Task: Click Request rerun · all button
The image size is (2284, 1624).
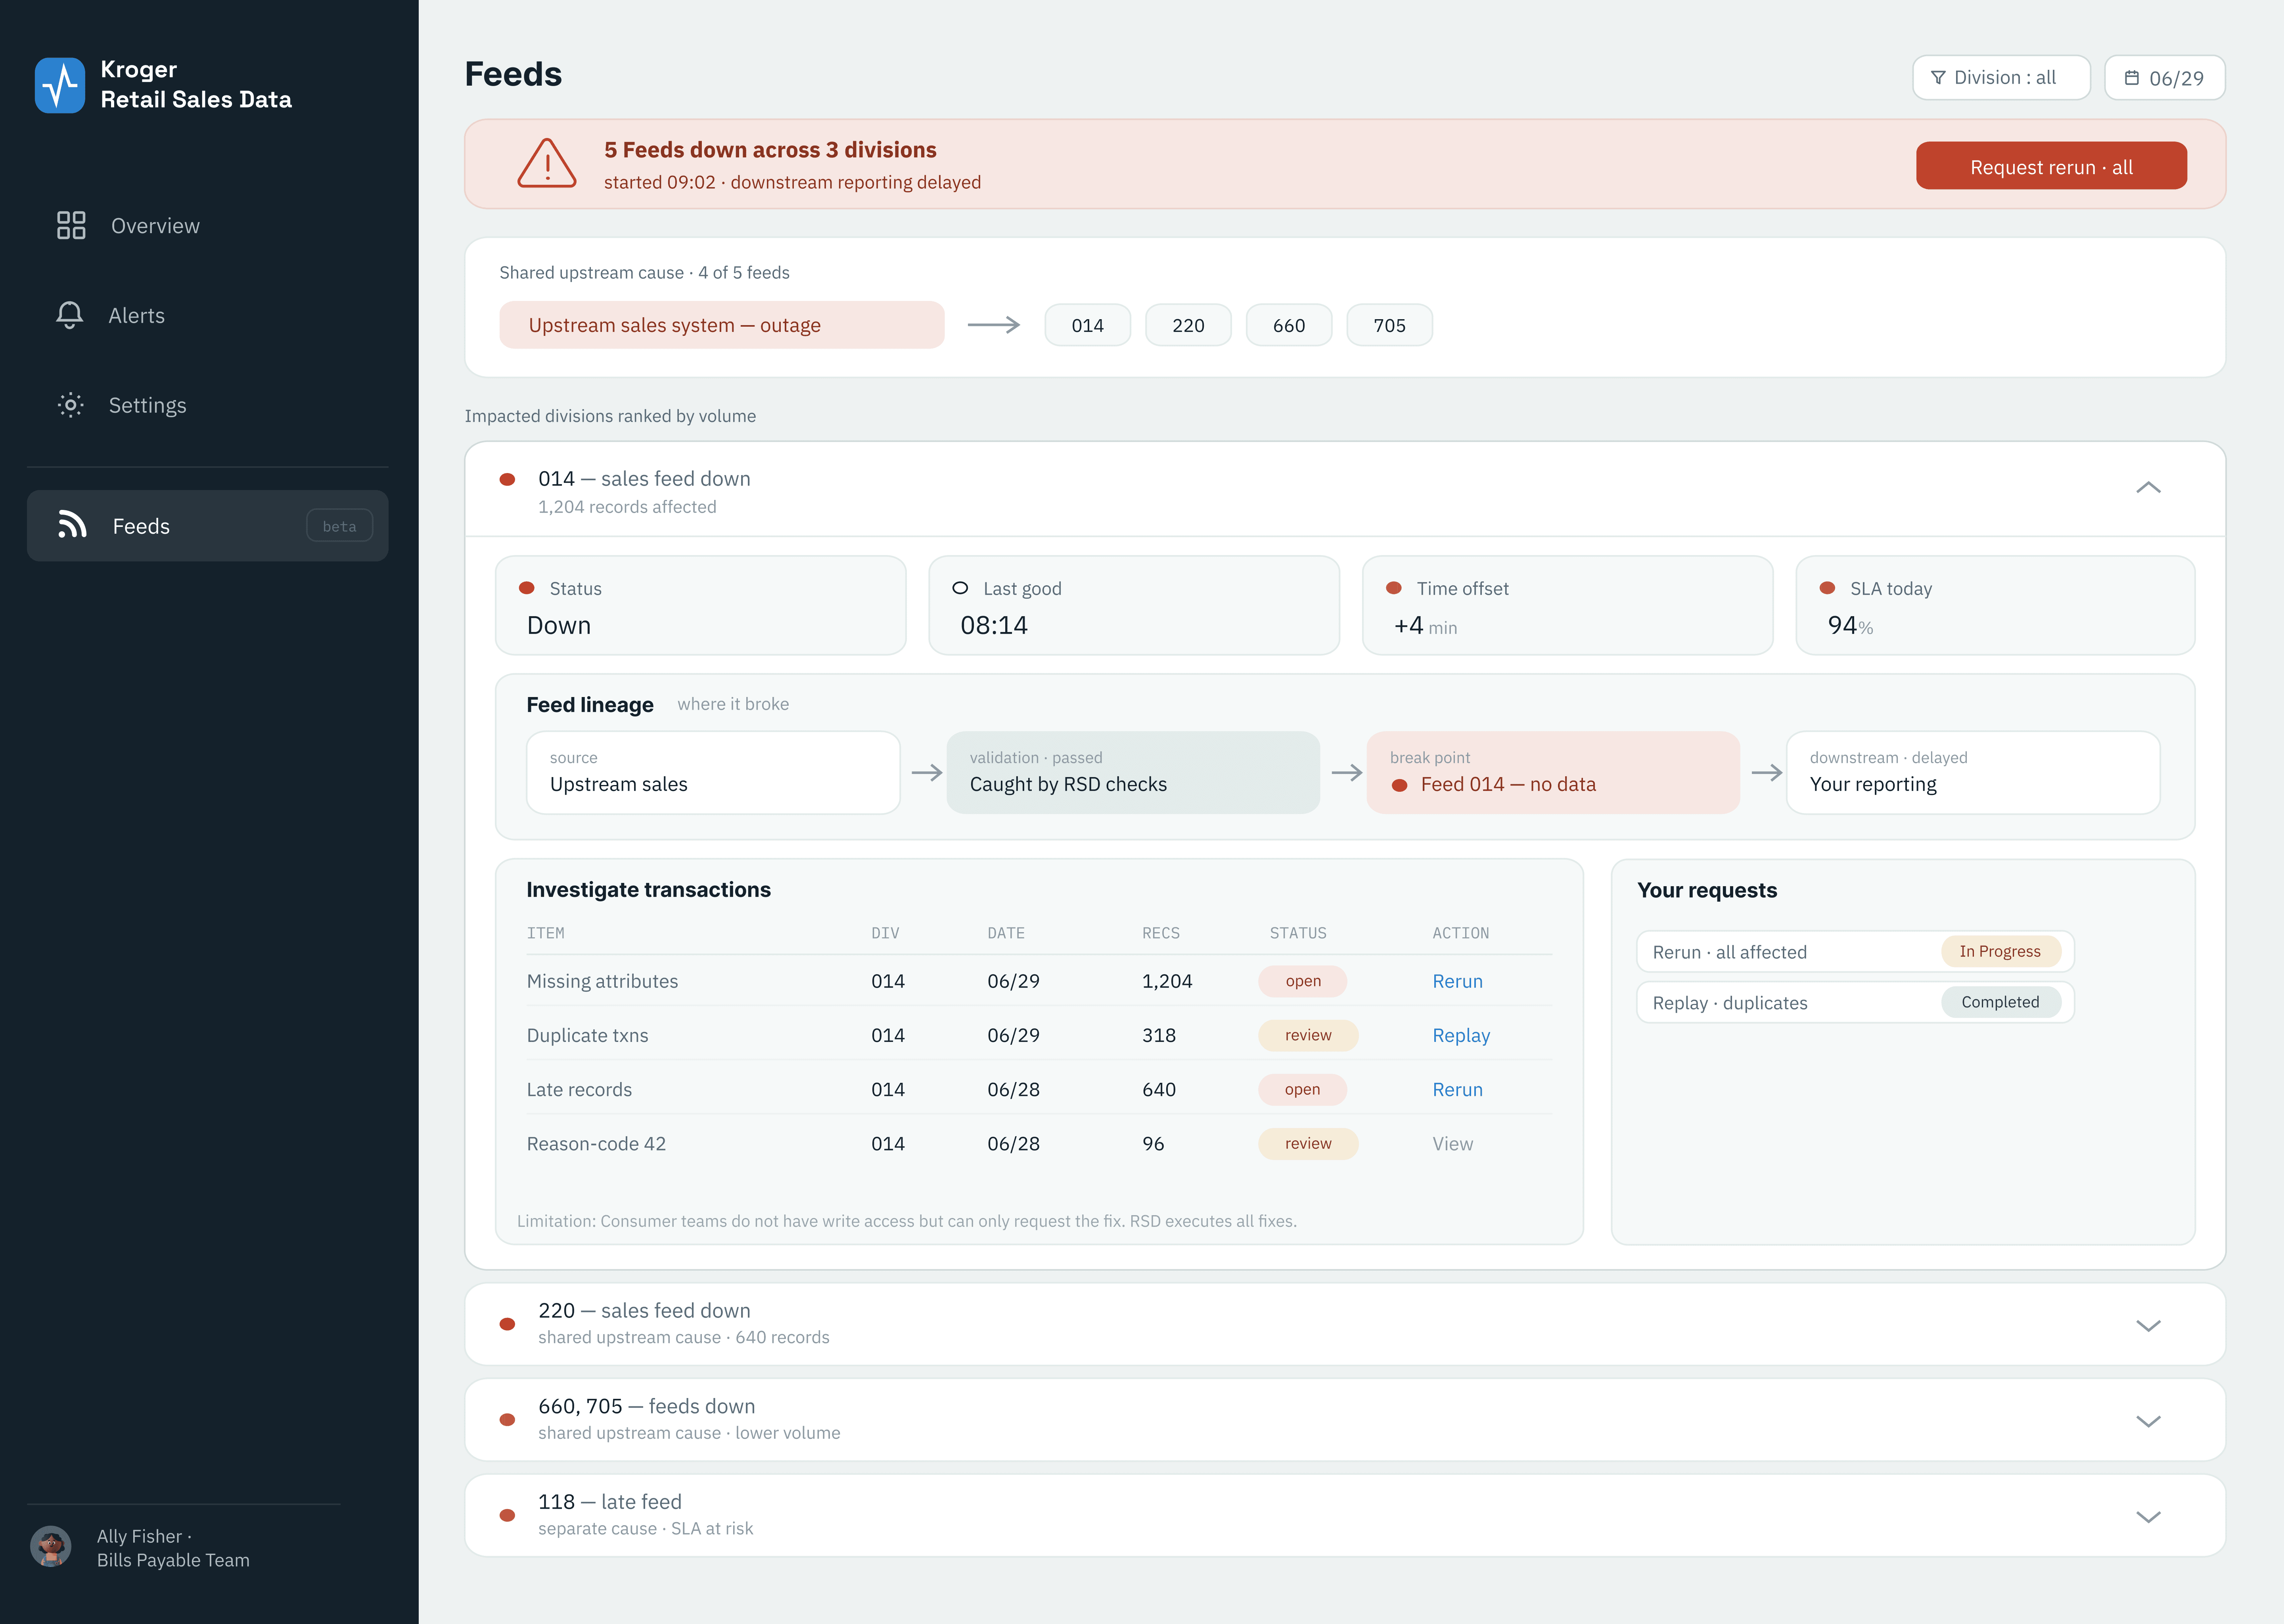Action: coord(2051,166)
